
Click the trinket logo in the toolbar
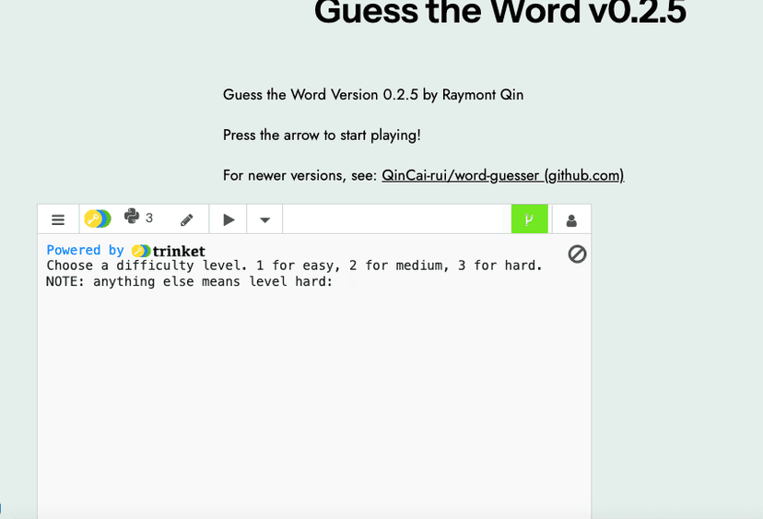(x=98, y=219)
